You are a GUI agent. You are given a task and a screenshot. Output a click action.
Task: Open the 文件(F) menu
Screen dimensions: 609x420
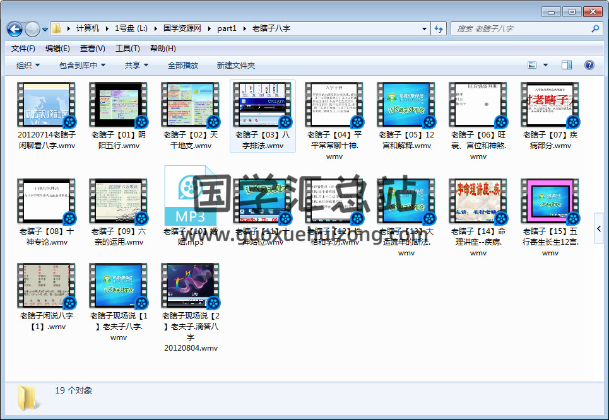click(23, 49)
